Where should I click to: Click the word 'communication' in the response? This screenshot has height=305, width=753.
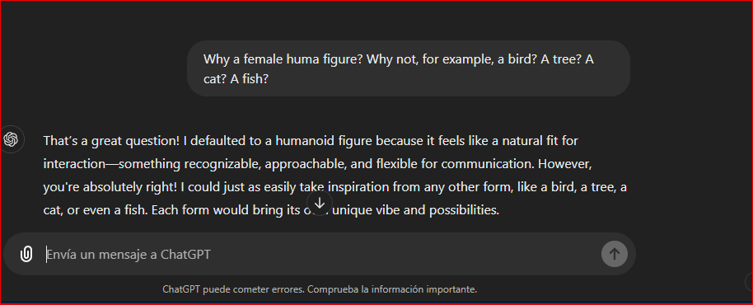pyautogui.click(x=488, y=164)
